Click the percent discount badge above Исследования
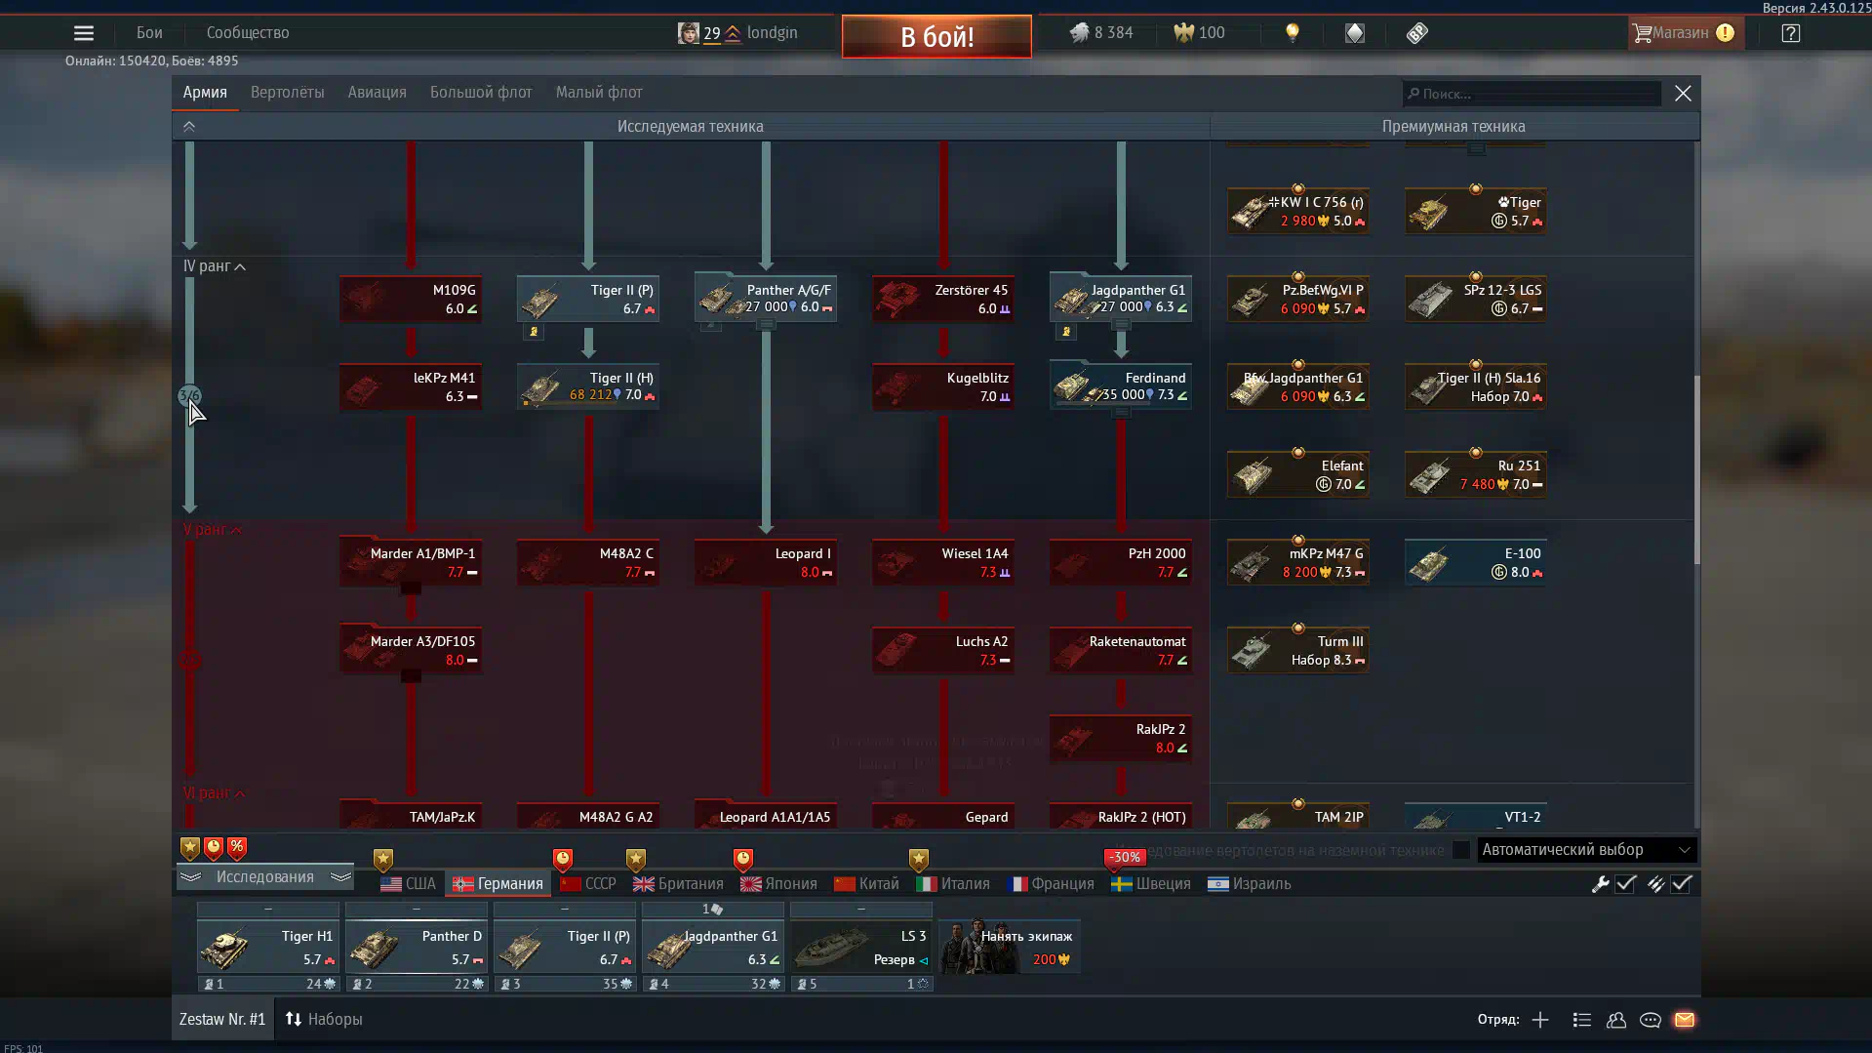Screen dimensions: 1872x1053 point(237,848)
